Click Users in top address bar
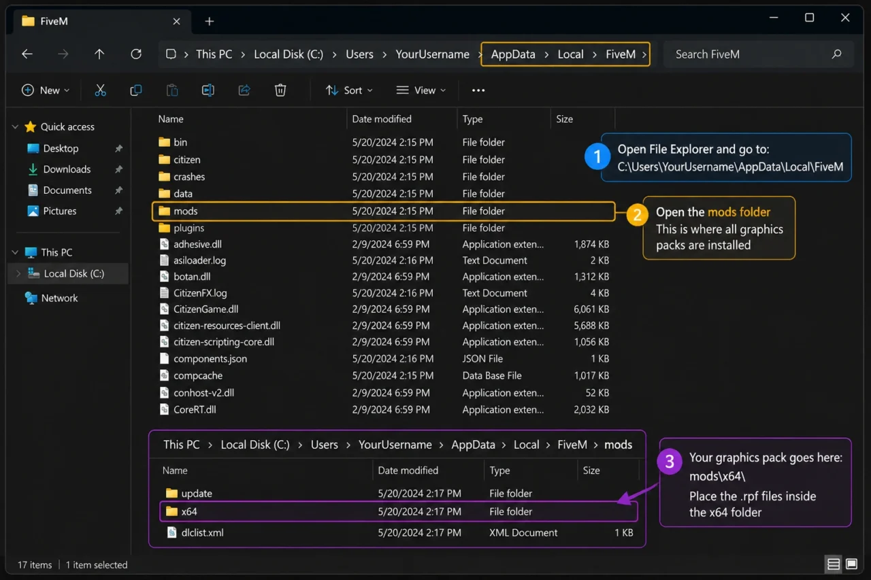 point(359,54)
